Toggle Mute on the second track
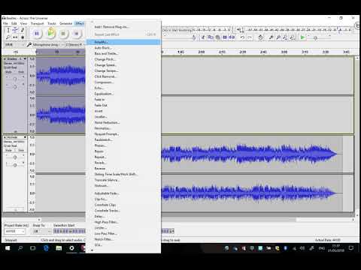The width and height of the screenshot is (361, 270). click(9, 151)
